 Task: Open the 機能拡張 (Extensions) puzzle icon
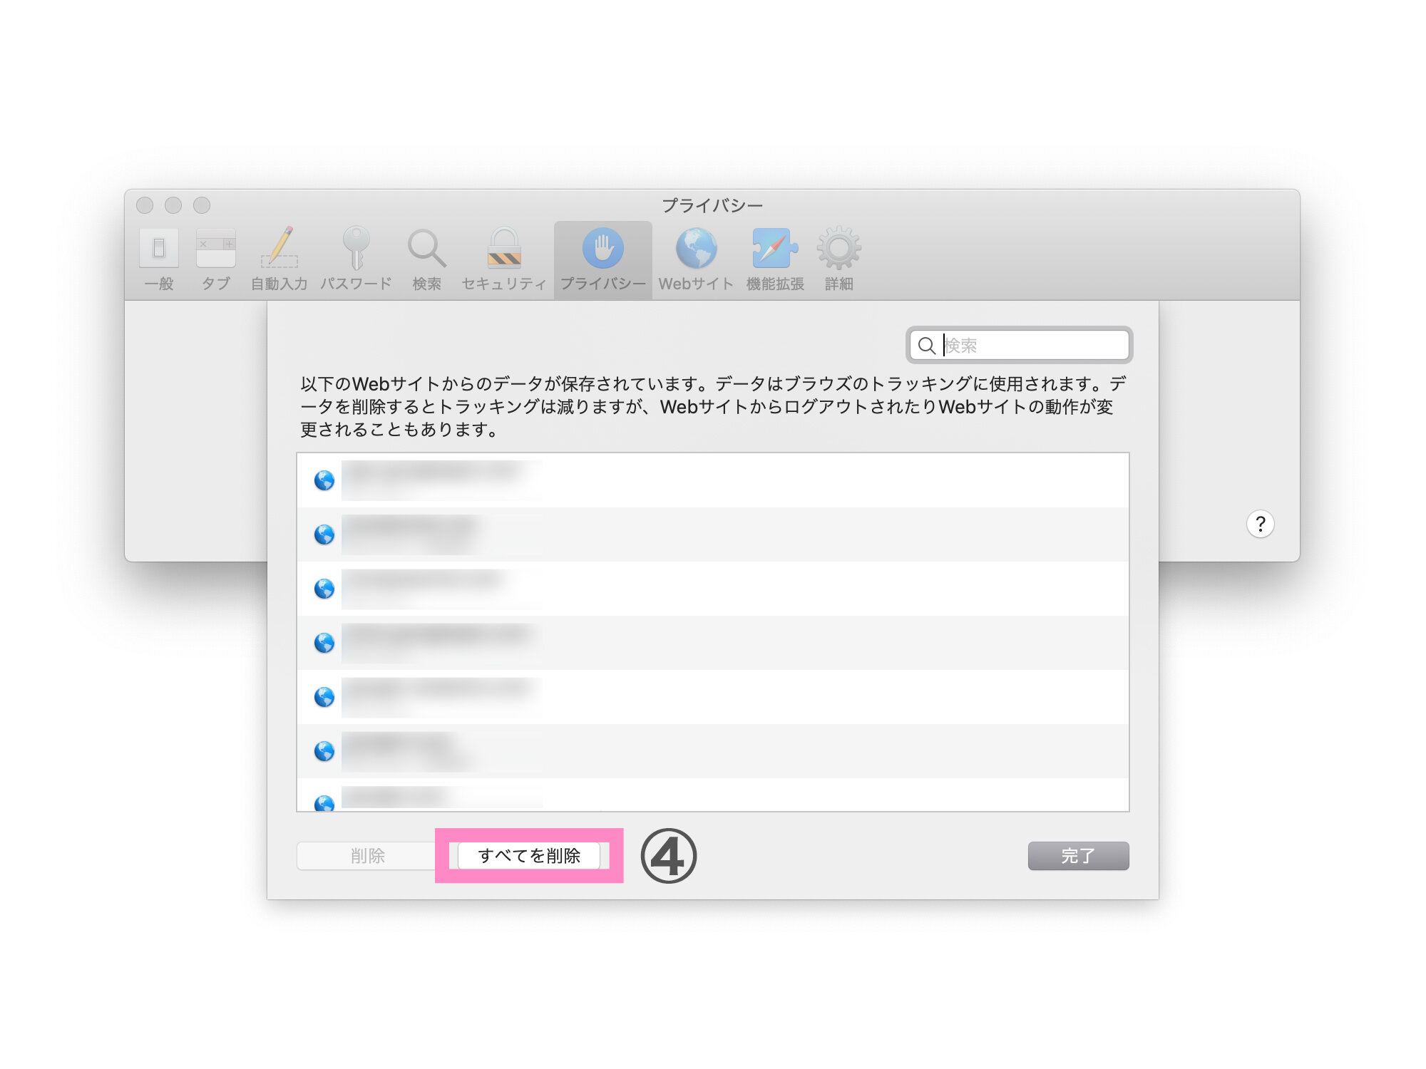[774, 249]
